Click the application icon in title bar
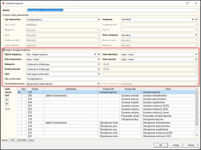Image resolution: width=201 pixels, height=150 pixels. click(x=4, y=3)
